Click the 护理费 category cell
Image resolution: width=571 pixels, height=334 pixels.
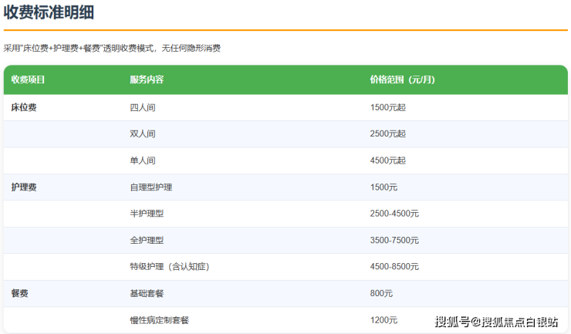click(x=24, y=187)
